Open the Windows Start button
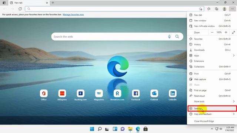The image size is (237, 133). click(x=92, y=129)
